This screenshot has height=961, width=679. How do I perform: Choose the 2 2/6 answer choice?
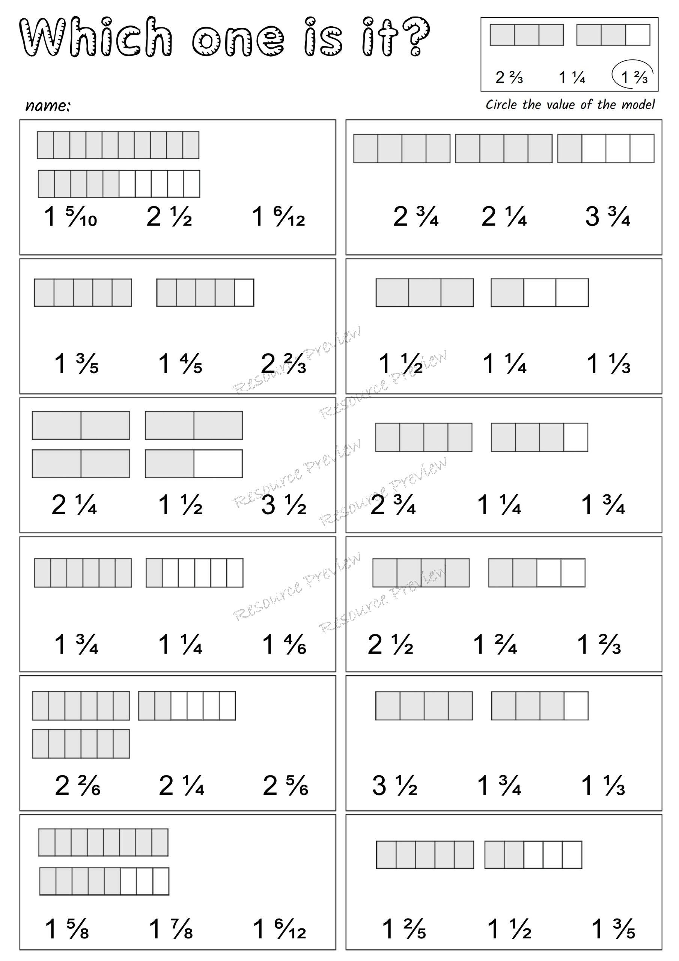77,786
